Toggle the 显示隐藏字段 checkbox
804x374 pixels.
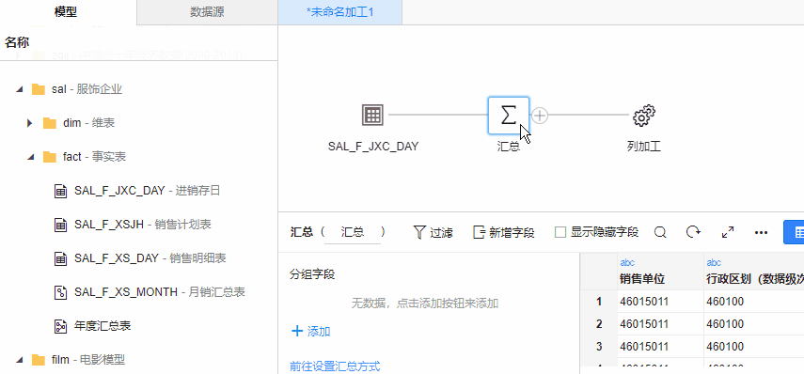tap(560, 233)
